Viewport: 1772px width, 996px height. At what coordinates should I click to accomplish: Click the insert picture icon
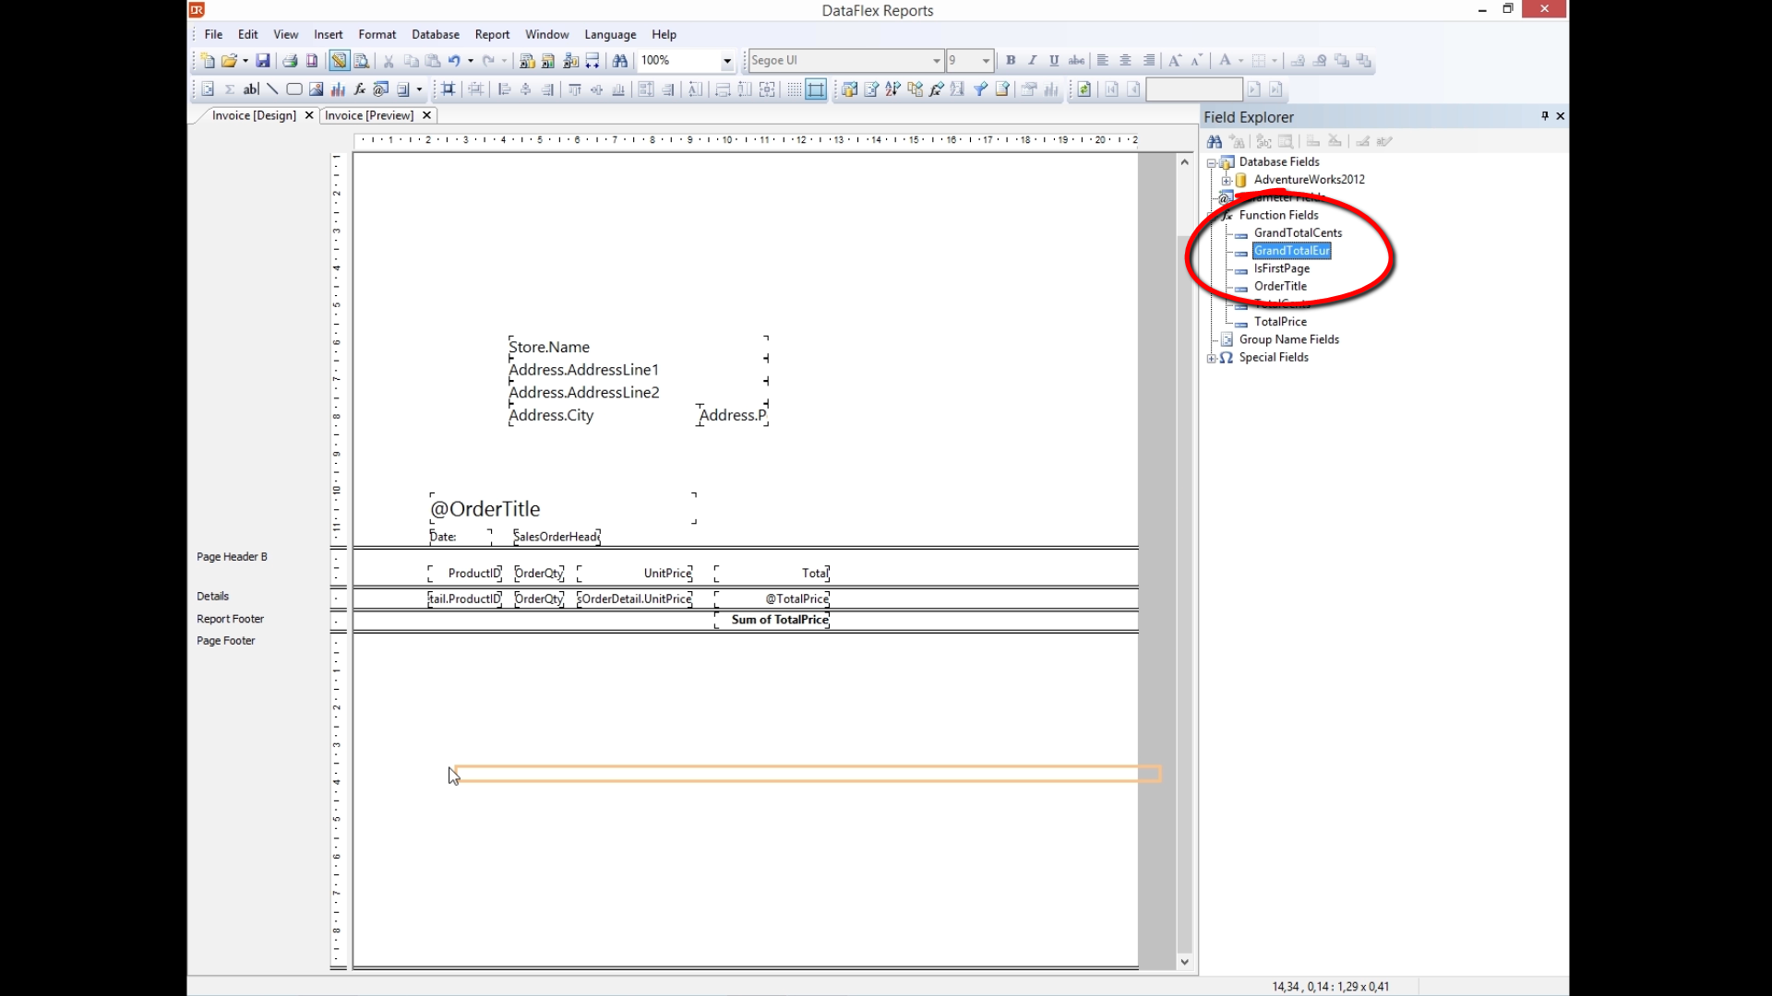[317, 89]
